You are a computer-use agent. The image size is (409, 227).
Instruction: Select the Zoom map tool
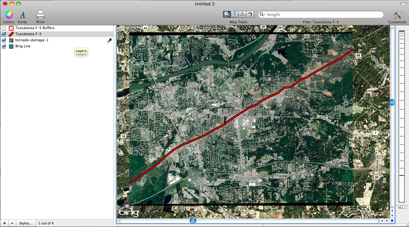pos(227,14)
